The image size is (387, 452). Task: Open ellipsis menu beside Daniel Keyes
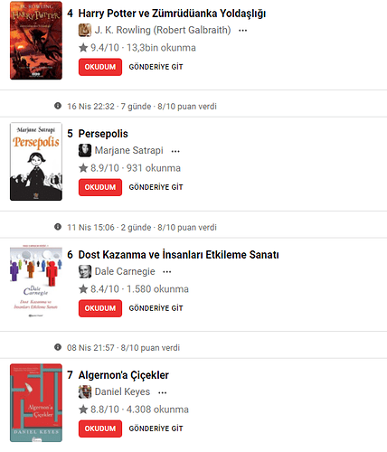pos(162,392)
